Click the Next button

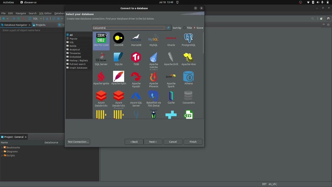[x=153, y=142]
